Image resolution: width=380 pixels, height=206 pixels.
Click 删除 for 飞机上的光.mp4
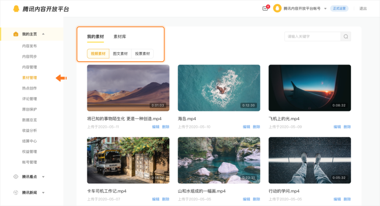347,127
